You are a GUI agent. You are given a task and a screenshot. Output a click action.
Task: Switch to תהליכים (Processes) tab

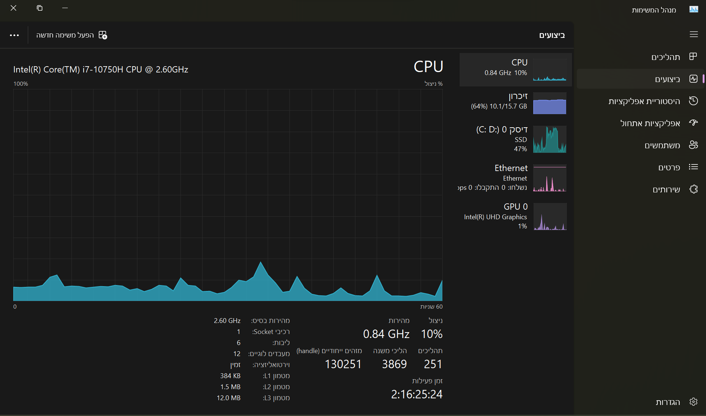coord(640,57)
